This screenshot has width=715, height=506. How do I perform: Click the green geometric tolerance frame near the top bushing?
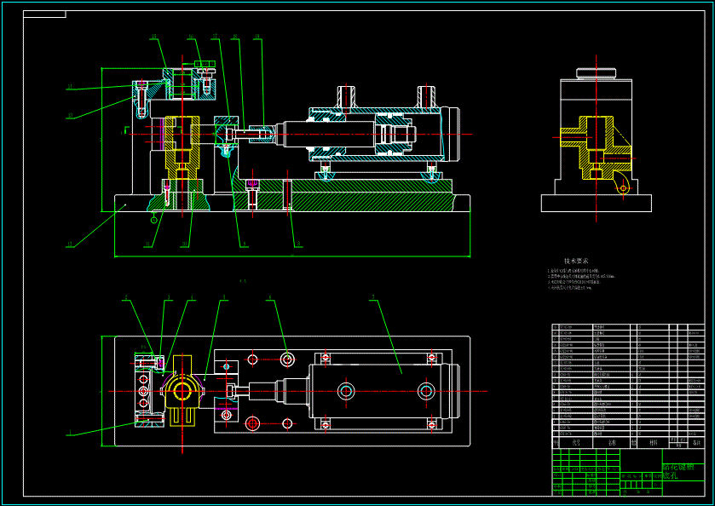click(x=205, y=63)
